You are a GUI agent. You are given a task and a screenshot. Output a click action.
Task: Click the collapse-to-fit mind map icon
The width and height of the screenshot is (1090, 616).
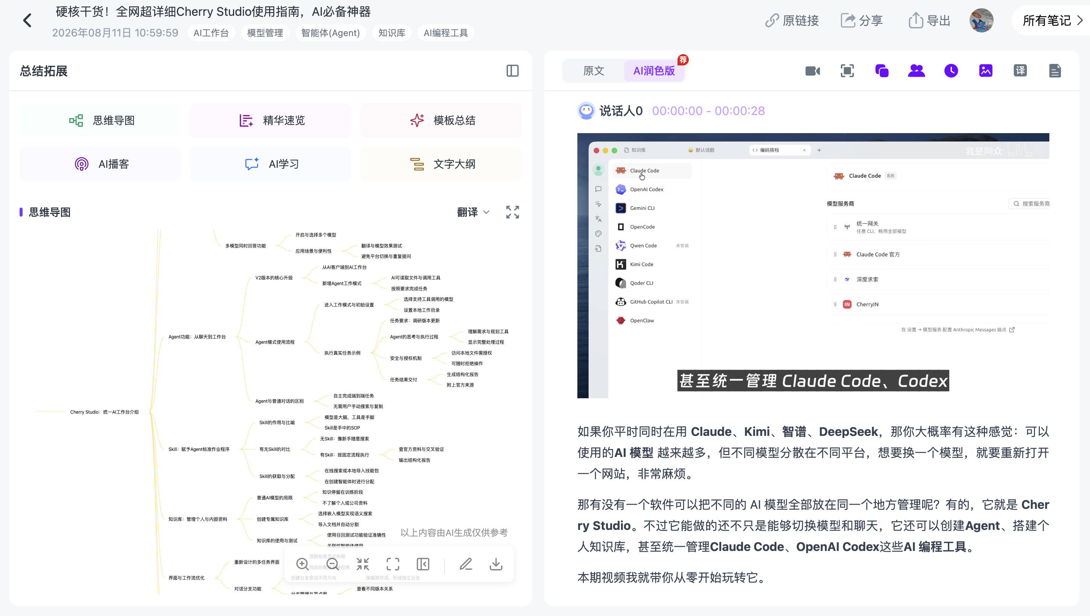tap(363, 564)
